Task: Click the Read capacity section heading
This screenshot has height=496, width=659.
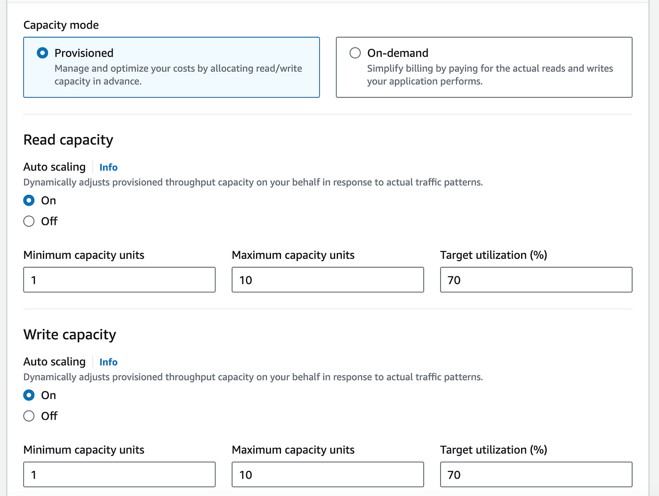Action: coord(68,140)
